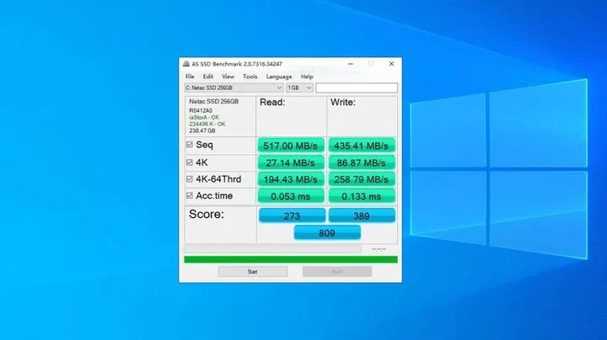Toggle the 4K test checkbox

click(x=189, y=162)
